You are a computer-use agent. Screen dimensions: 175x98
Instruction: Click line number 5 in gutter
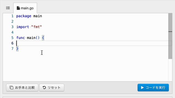point(12,38)
